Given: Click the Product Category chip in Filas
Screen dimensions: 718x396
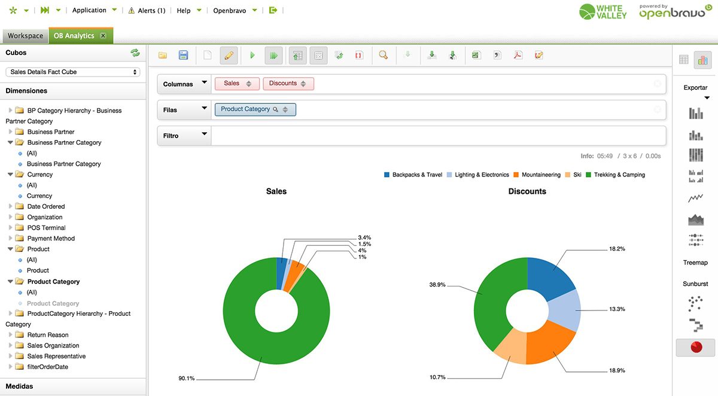Looking at the screenshot, I should click(x=251, y=109).
